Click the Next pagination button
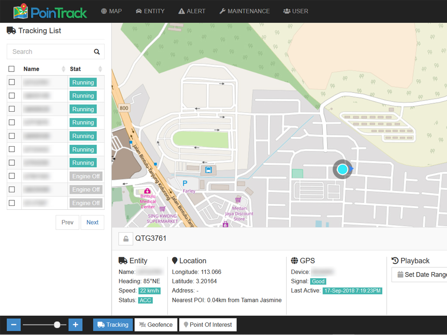The image size is (447, 335). click(x=92, y=222)
